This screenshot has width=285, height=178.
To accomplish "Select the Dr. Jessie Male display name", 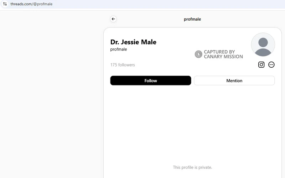I will click(133, 42).
